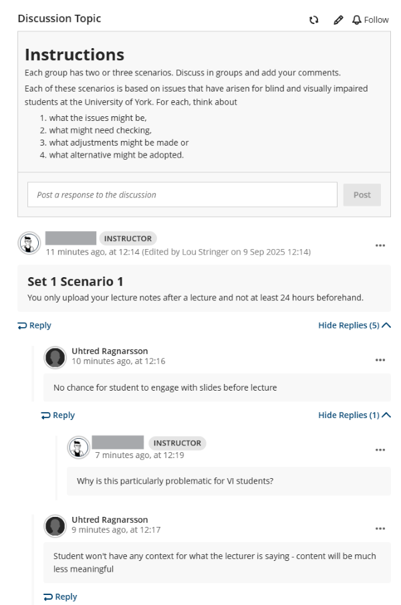This screenshot has width=401, height=605.
Task: Open Uhtred Ragnarsson's name on 12:16 reply
Action: (110, 351)
